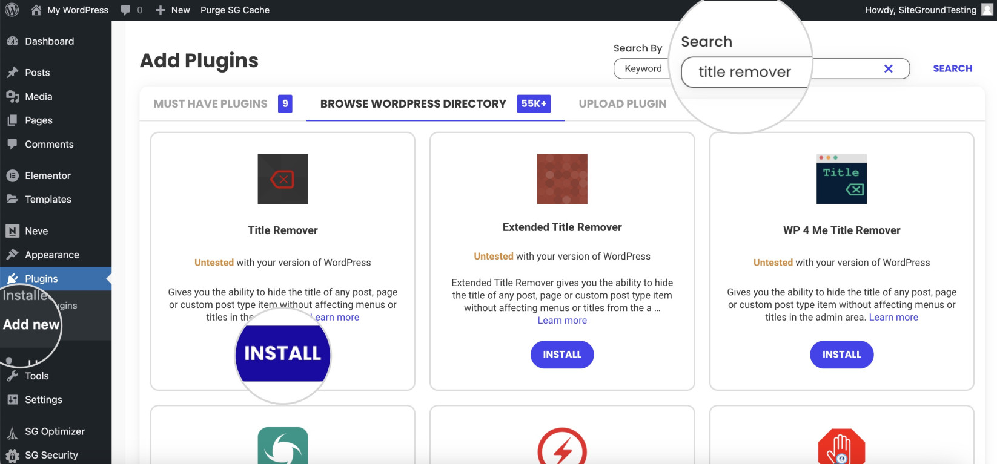Viewport: 997px width, 464px height.
Task: Click the New plus icon
Action: coord(161,10)
